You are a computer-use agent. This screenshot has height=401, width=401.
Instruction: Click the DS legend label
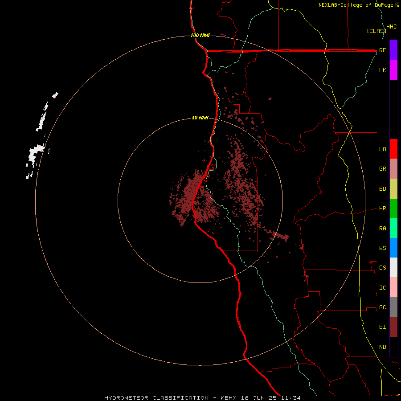[382, 268]
